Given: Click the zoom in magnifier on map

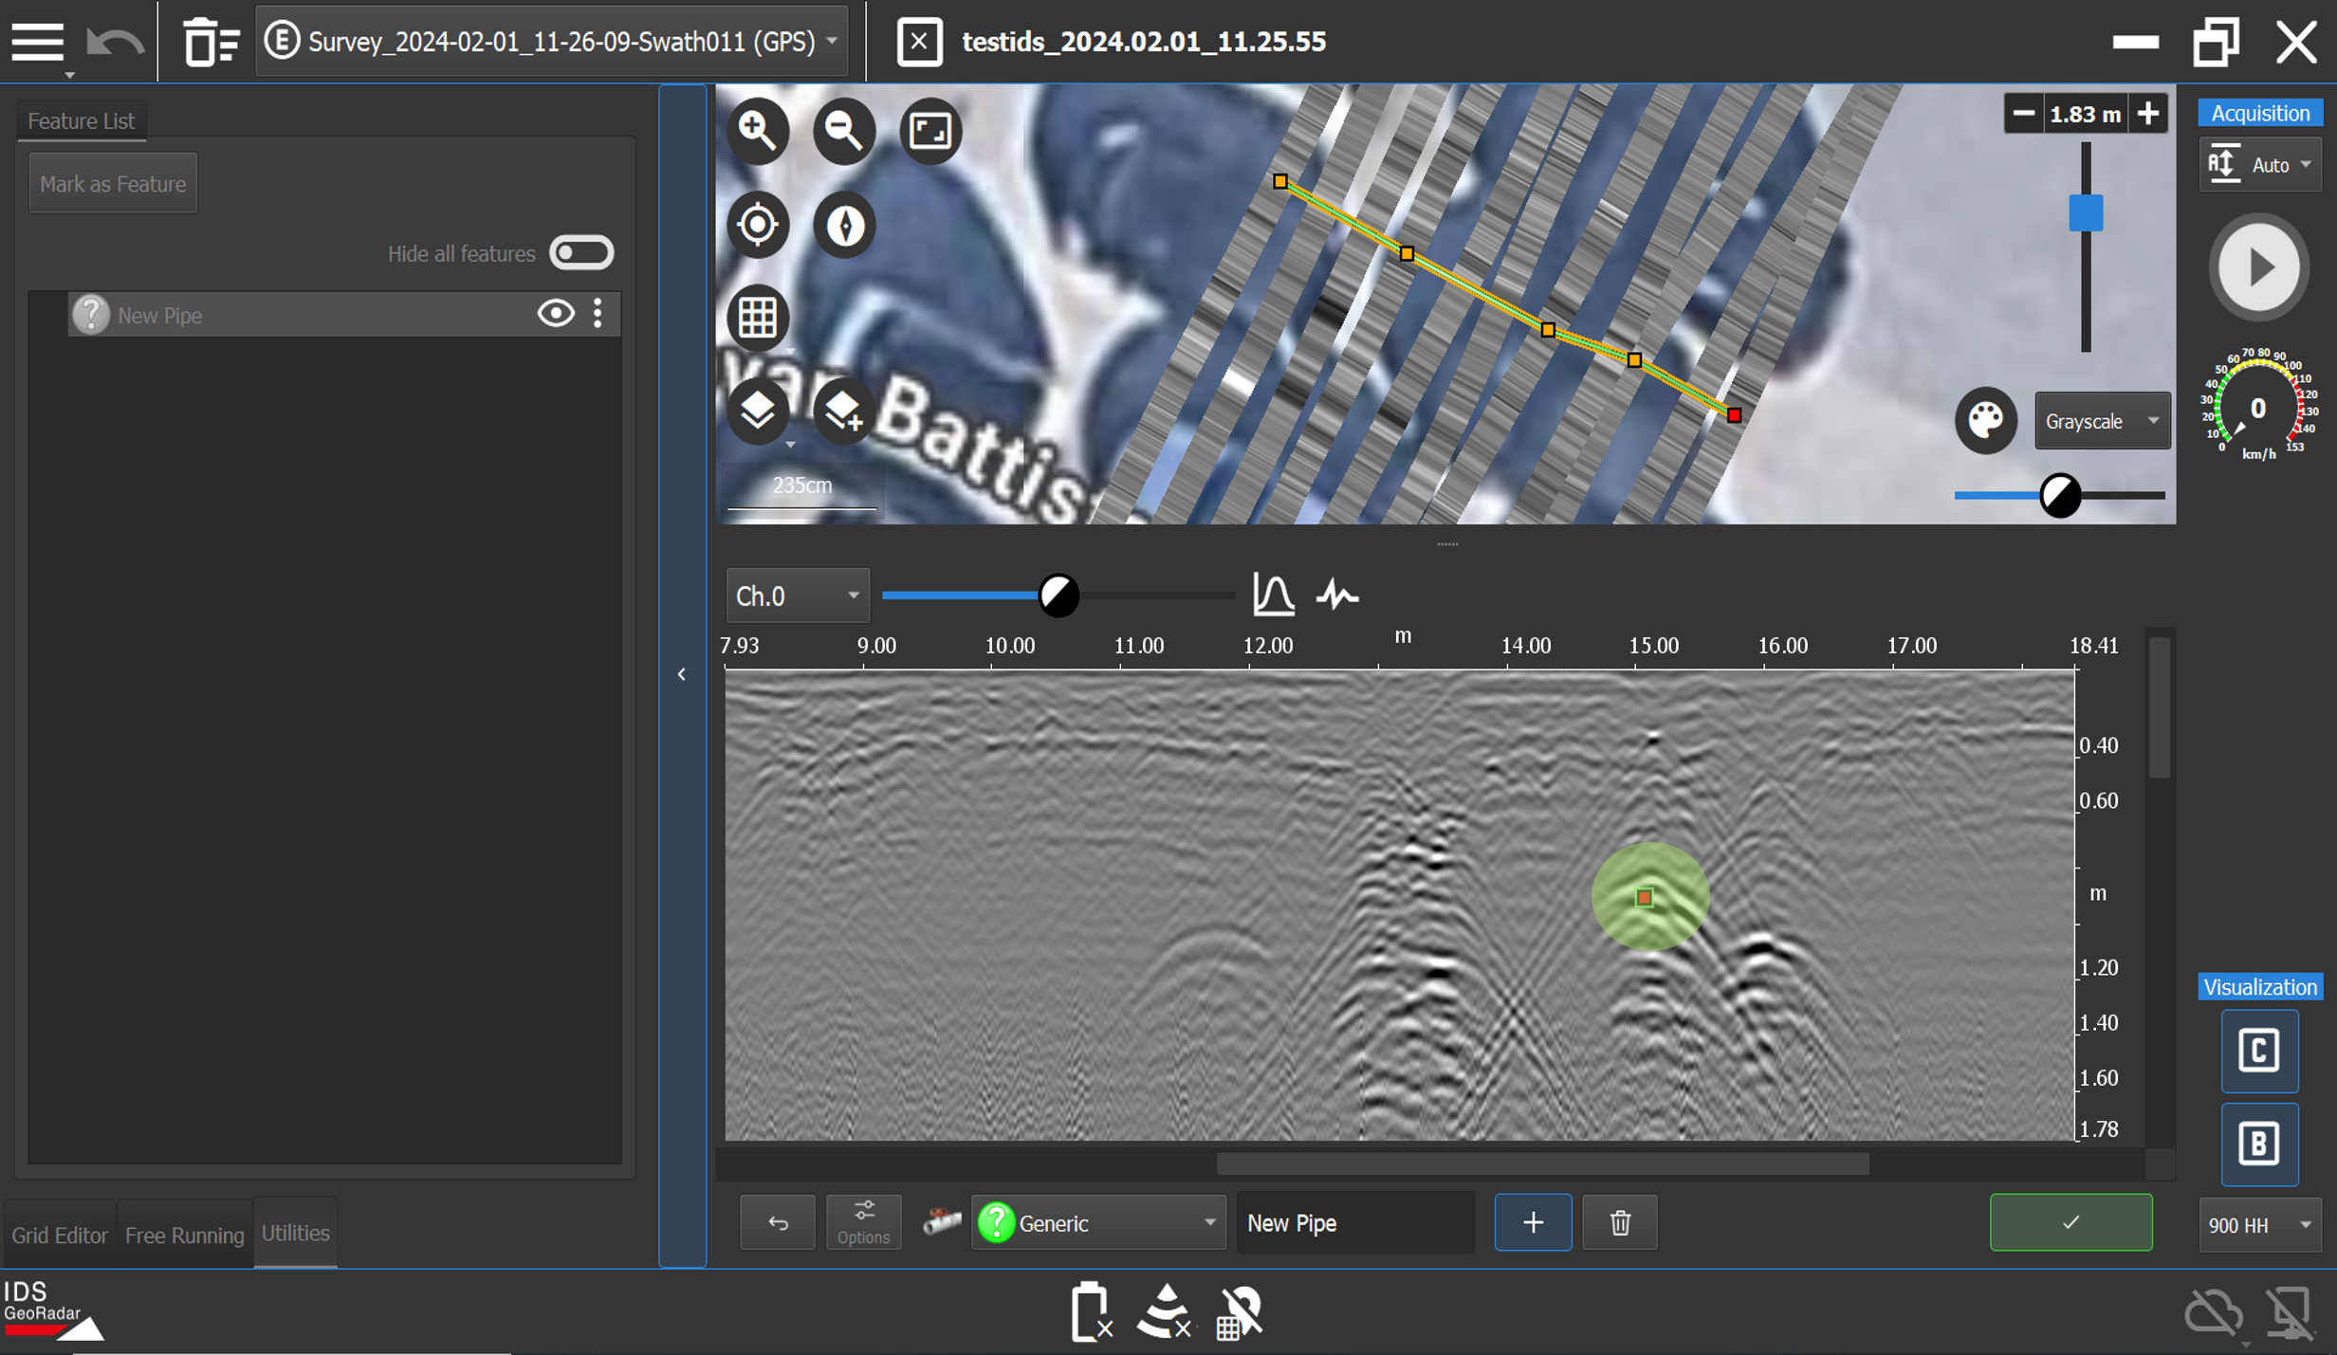Looking at the screenshot, I should [758, 130].
